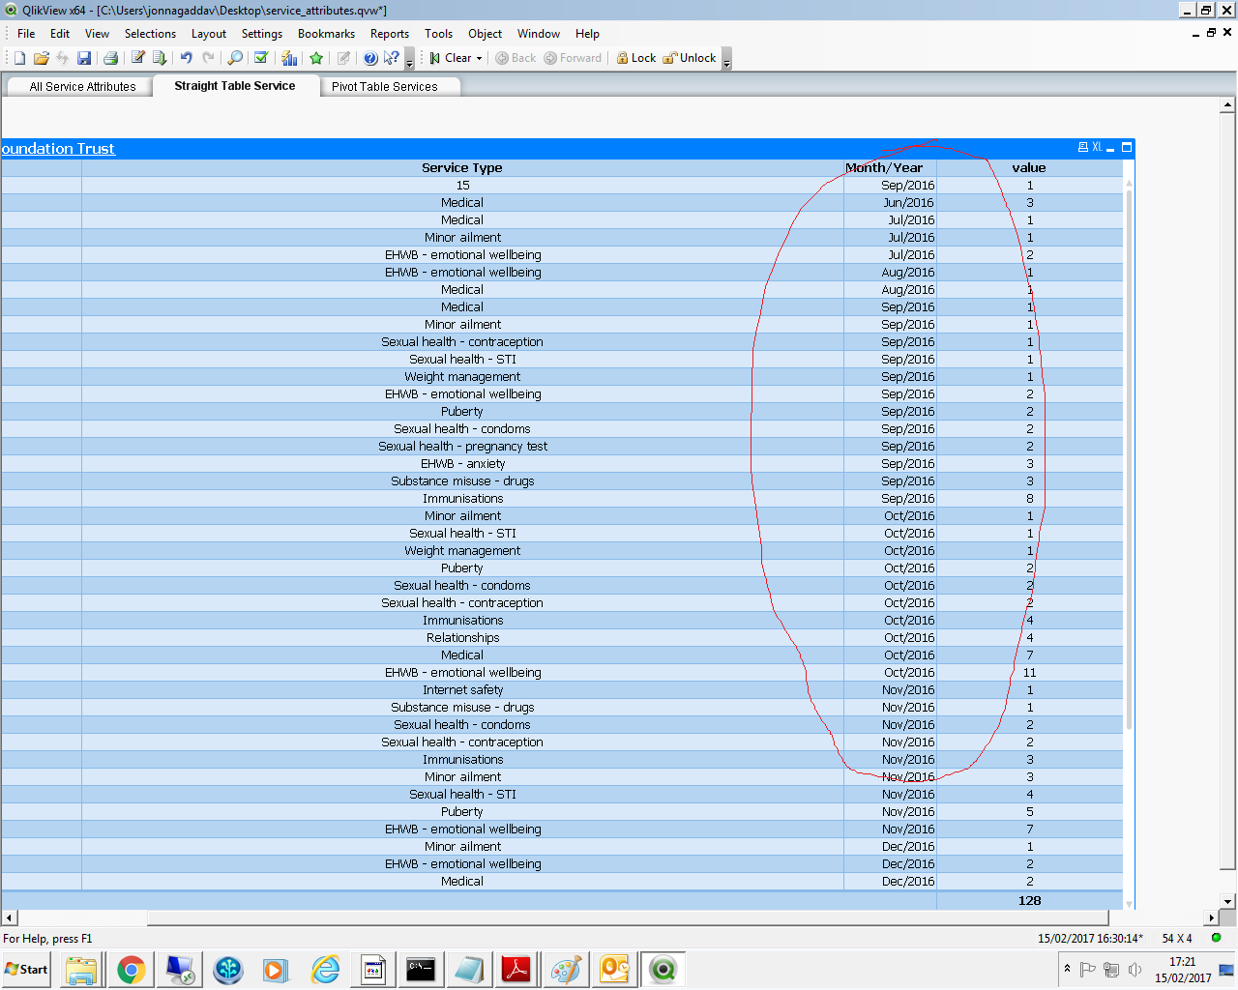Screen dimensions: 1238x990
Task: Open the Windows Start button
Action: click(27, 970)
